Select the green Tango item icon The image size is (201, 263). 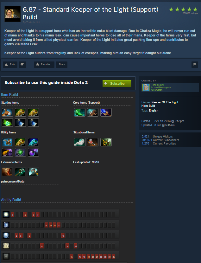point(8,122)
